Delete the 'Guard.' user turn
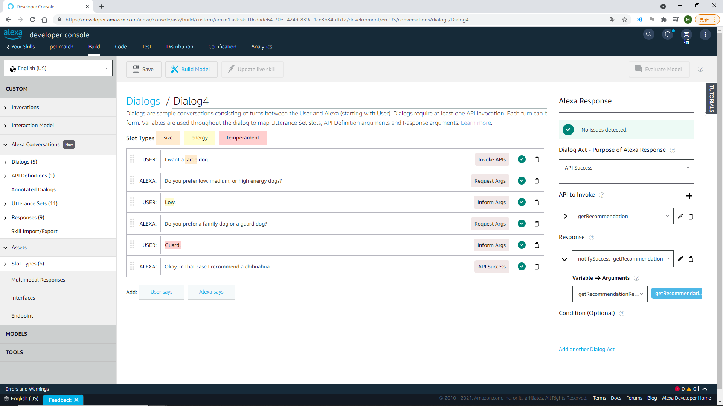 pos(537,245)
